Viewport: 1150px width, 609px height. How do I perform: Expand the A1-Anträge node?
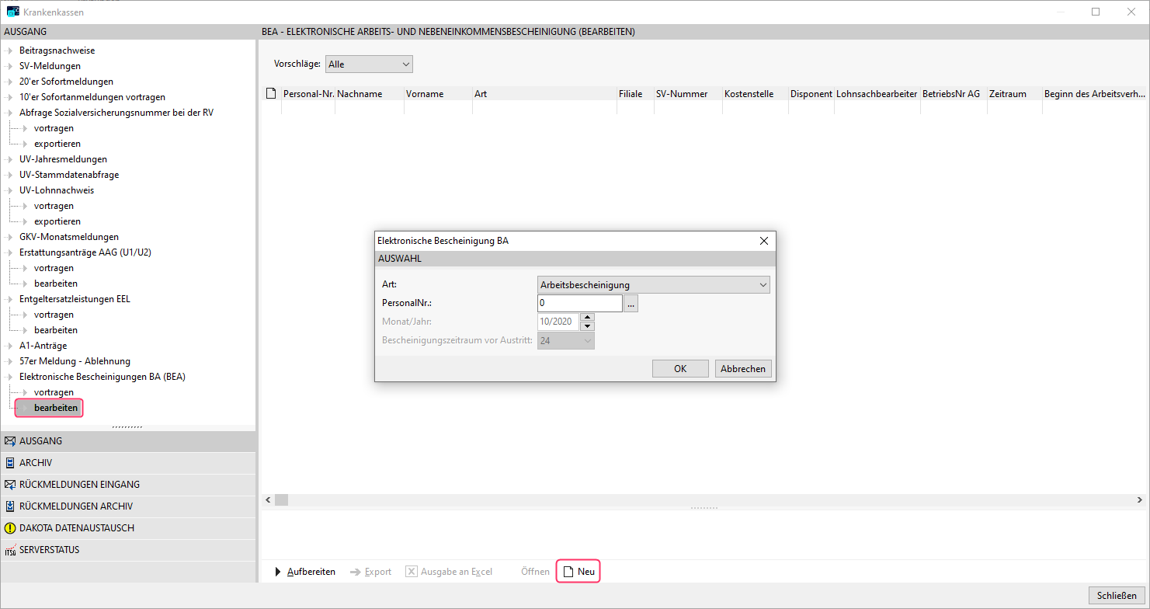click(x=10, y=346)
